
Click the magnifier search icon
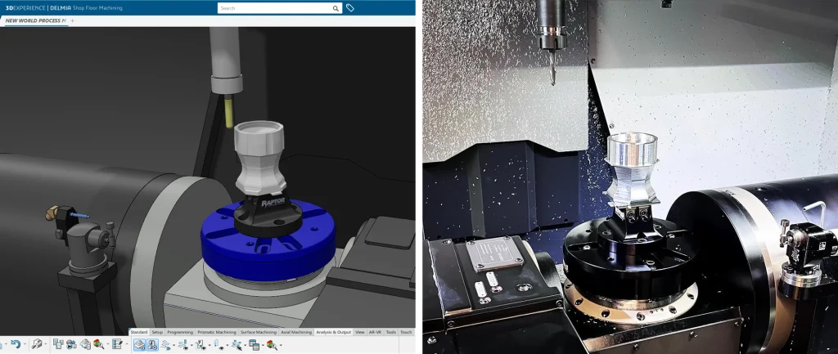click(336, 8)
